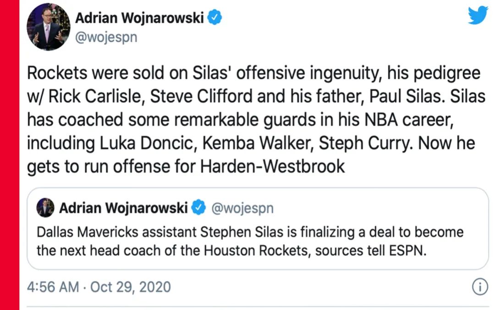495x310 pixels.
Task: Click the words "Harden-Westbrook" in the tweet
Action: click(272, 166)
